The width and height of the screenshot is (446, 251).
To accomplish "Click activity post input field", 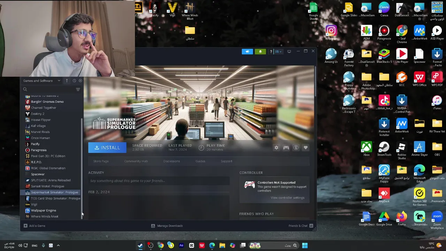I will (x=159, y=181).
